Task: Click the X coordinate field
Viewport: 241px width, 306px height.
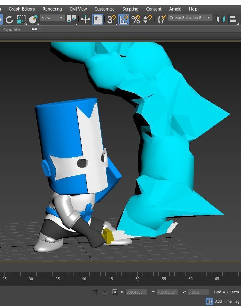Action: (x=136, y=292)
